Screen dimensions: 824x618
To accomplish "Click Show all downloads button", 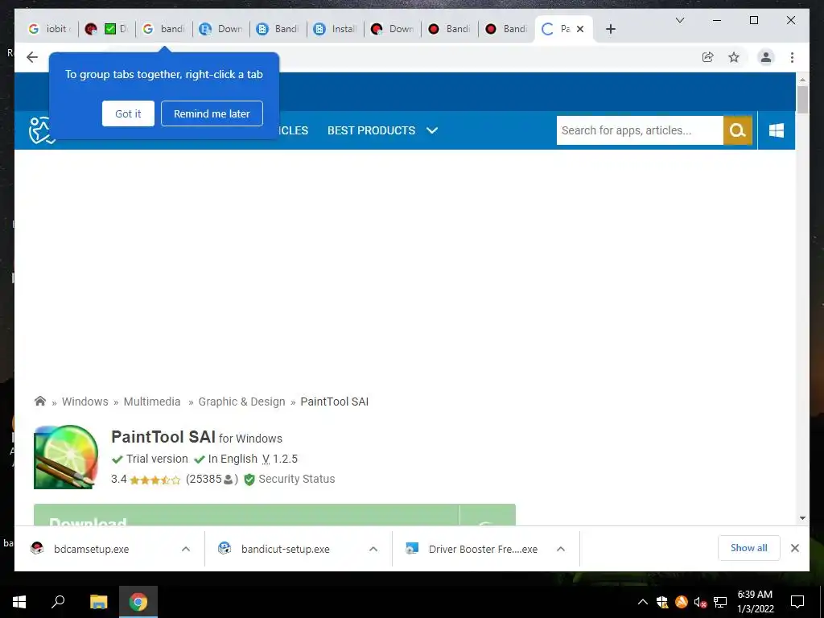I will click(x=749, y=548).
